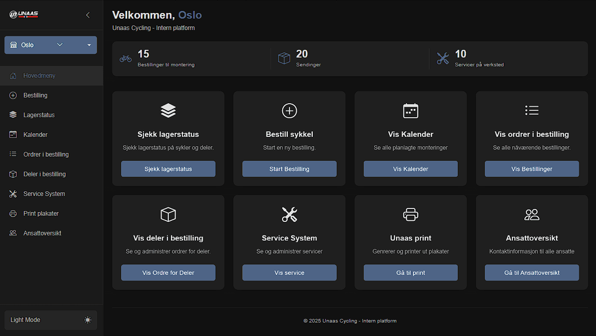Click the Gå til Ansattoversikt button
Screen dimensions: 596x336
pos(532,273)
